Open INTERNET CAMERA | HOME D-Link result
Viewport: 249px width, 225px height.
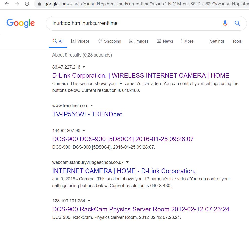[124, 171]
